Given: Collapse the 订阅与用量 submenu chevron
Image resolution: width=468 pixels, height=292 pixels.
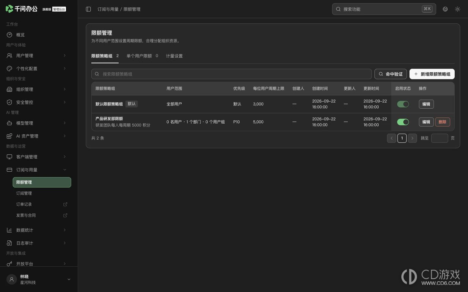Looking at the screenshot, I should (x=65, y=170).
